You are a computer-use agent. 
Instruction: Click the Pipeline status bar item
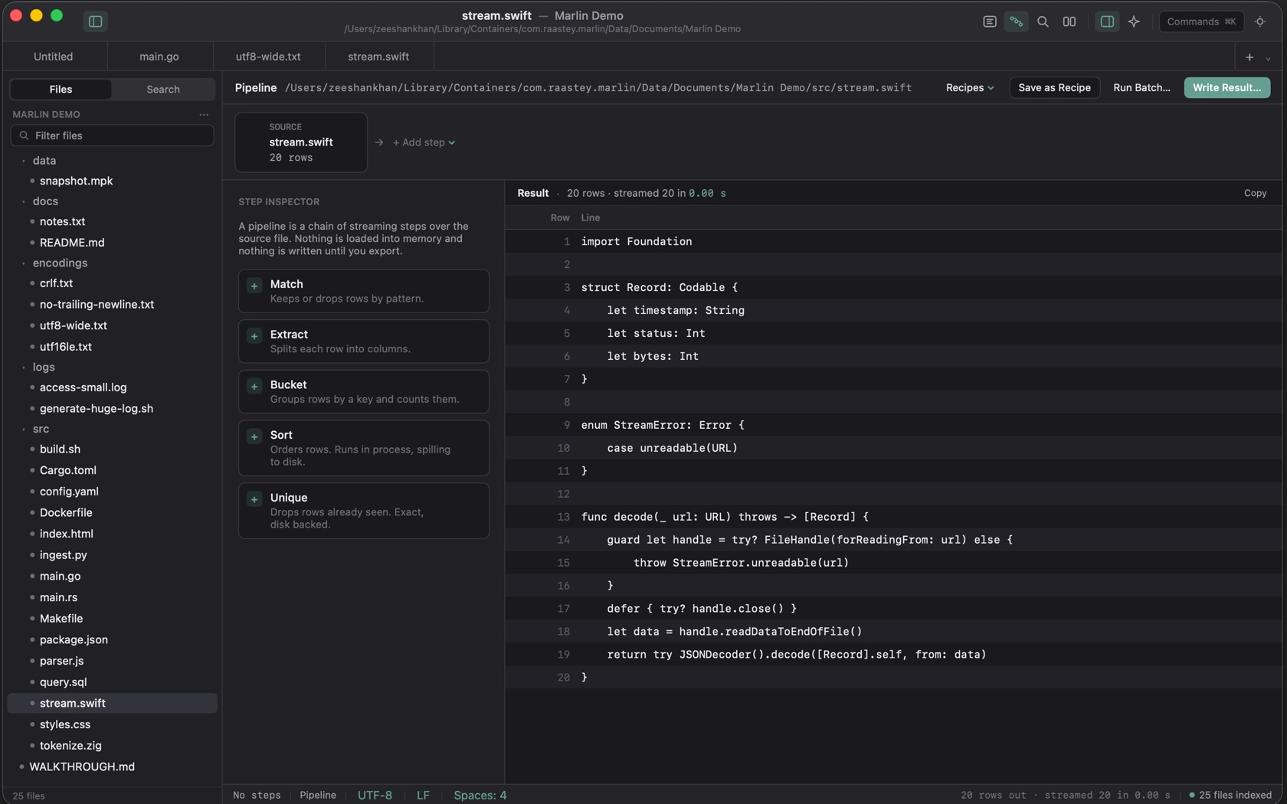pyautogui.click(x=318, y=795)
